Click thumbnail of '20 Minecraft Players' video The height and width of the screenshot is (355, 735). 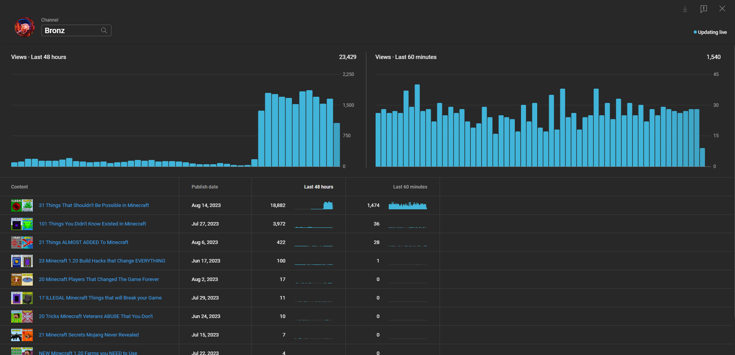coord(22,279)
